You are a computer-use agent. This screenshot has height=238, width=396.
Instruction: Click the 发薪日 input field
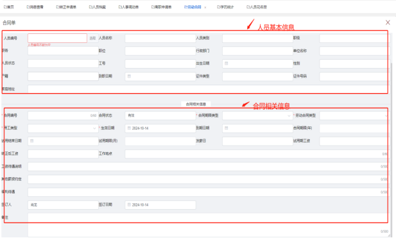(x=257, y=141)
